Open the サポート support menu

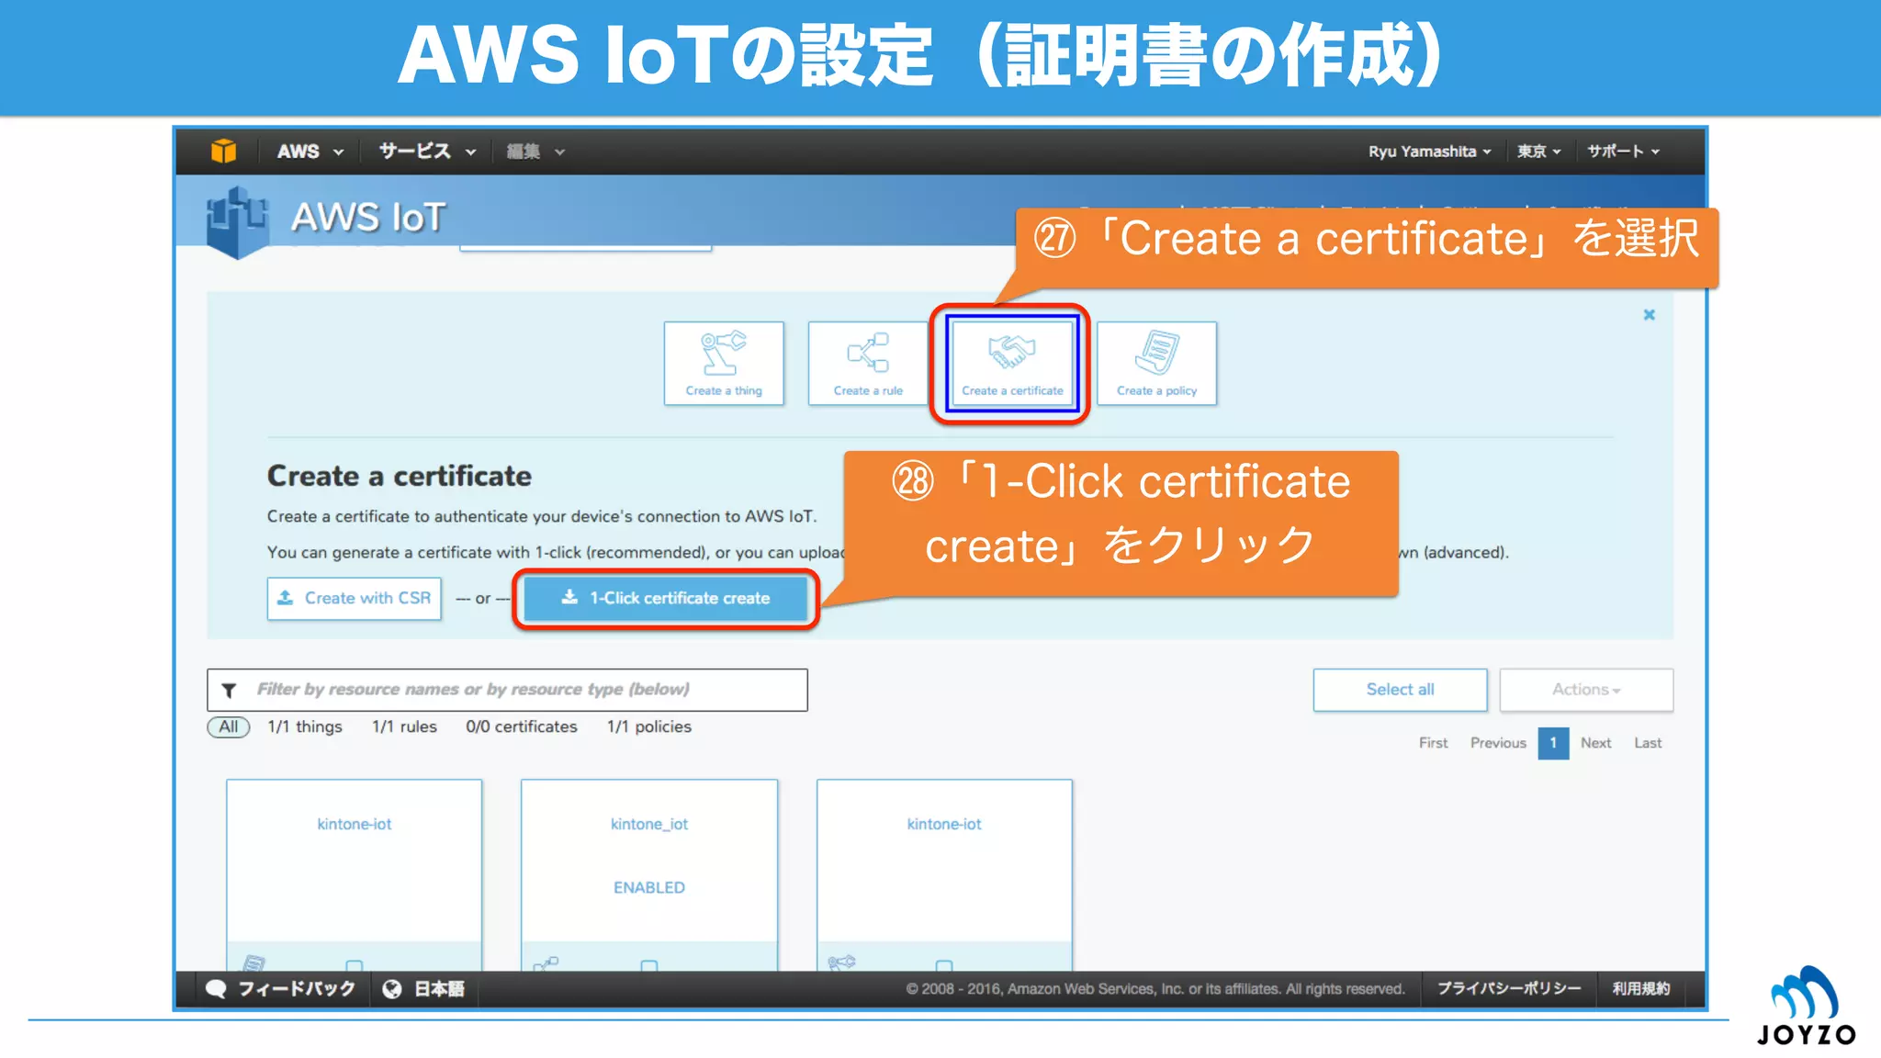pos(1623,152)
